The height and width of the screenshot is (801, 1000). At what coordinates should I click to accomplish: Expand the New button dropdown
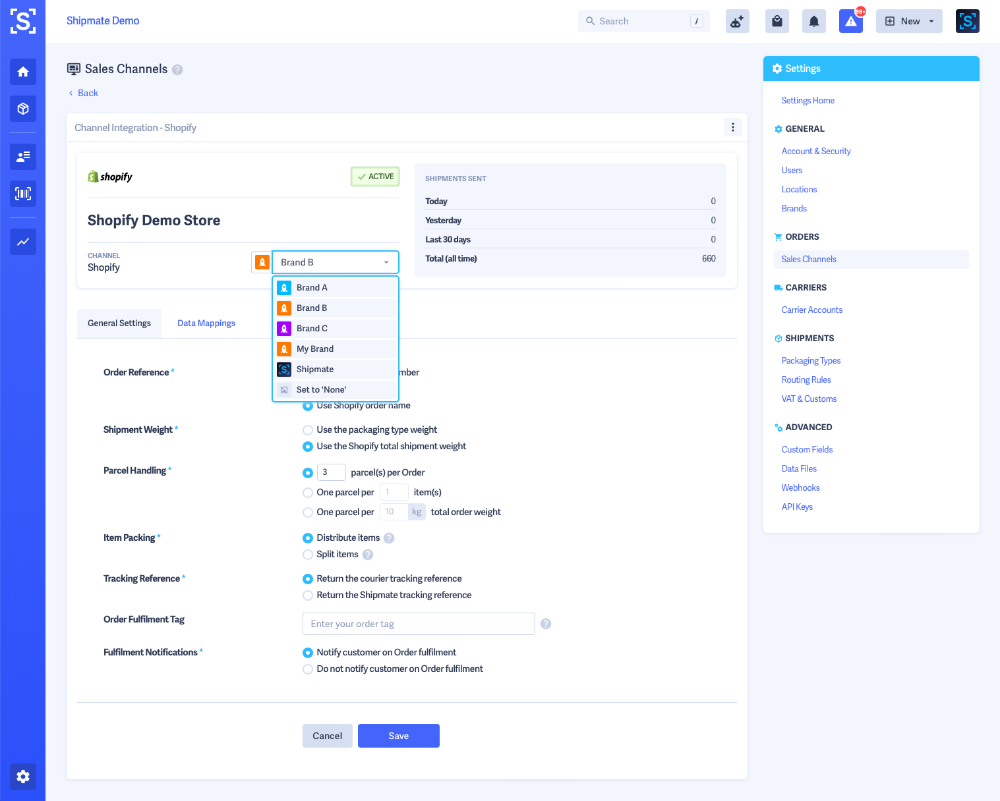coord(931,20)
